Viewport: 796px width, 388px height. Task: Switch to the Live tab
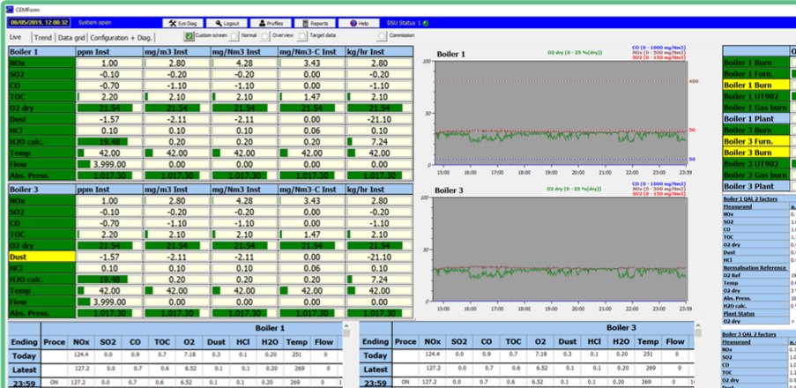pos(15,37)
